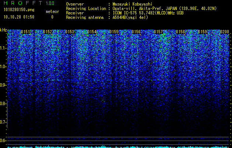Click the 0.9 kHz axis label
Screen dimensions: 232x148
(x=3, y=85)
